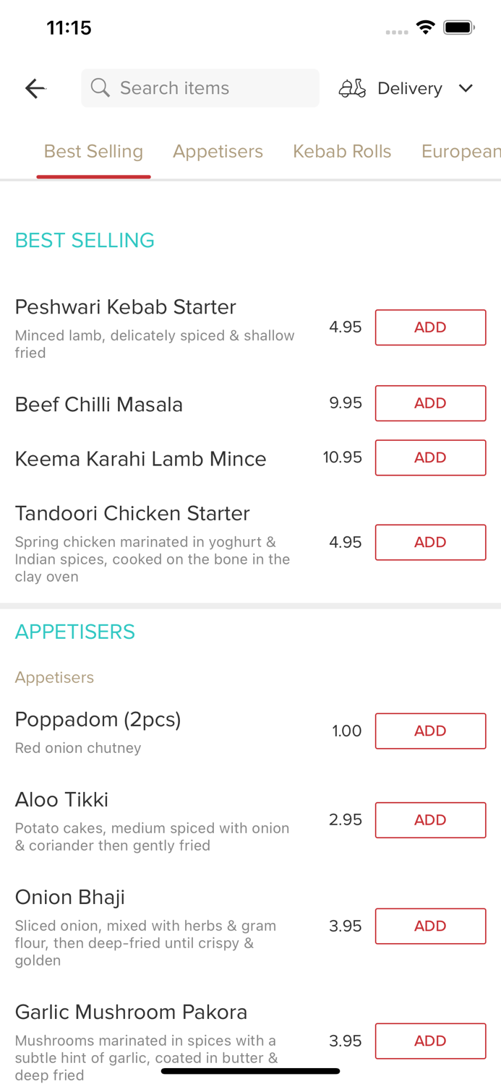The image size is (501, 1084).
Task: Open the Tandoori Chicken Starter item name
Action: 132,512
